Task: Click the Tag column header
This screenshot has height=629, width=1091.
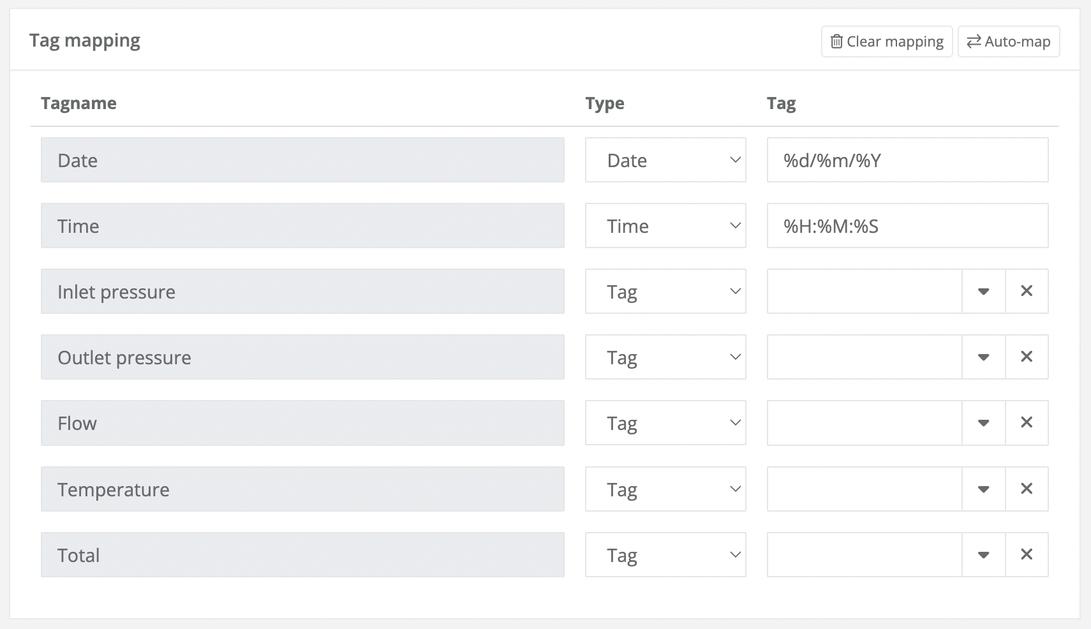Action: click(781, 103)
